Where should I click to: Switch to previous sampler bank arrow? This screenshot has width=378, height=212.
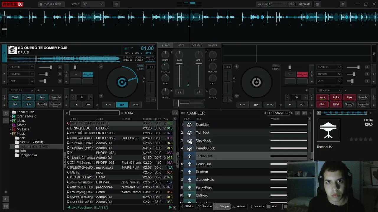tap(265, 113)
